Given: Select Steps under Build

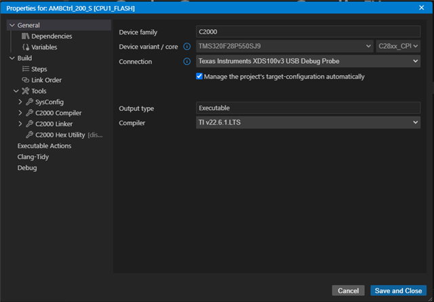Looking at the screenshot, I should 39,69.
